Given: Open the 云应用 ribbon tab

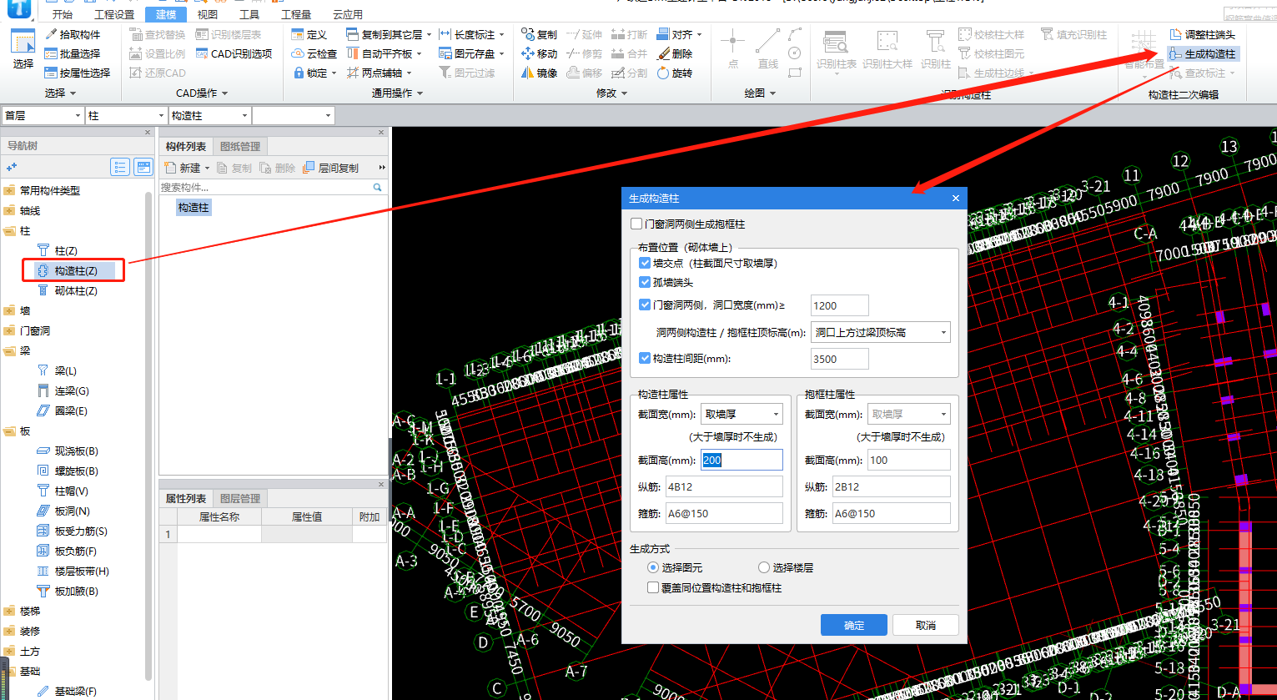Looking at the screenshot, I should click(x=348, y=14).
